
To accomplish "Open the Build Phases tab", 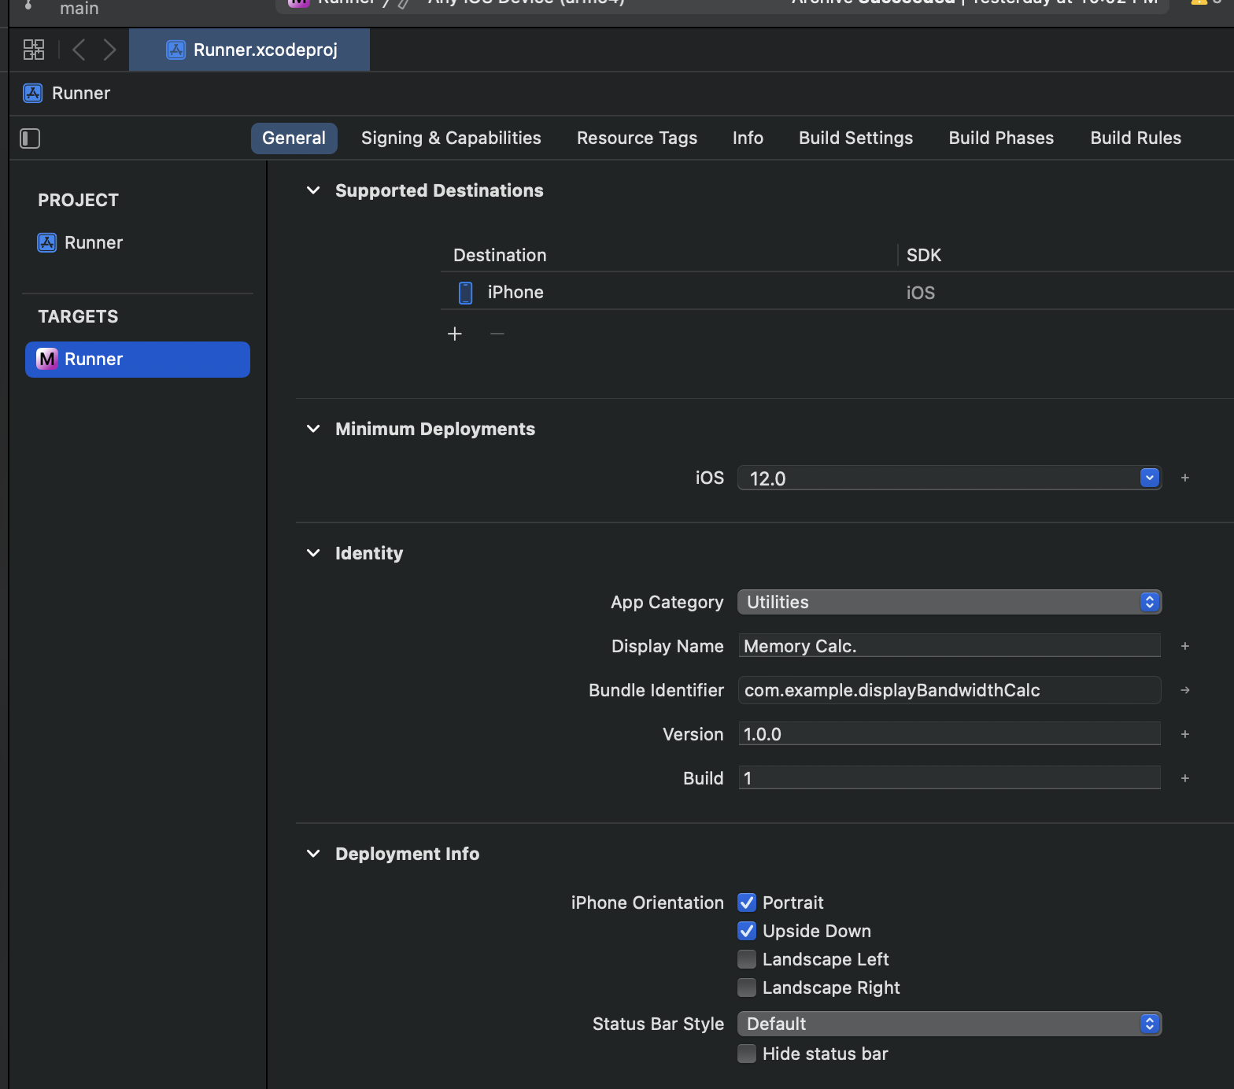I will pyautogui.click(x=1000, y=138).
